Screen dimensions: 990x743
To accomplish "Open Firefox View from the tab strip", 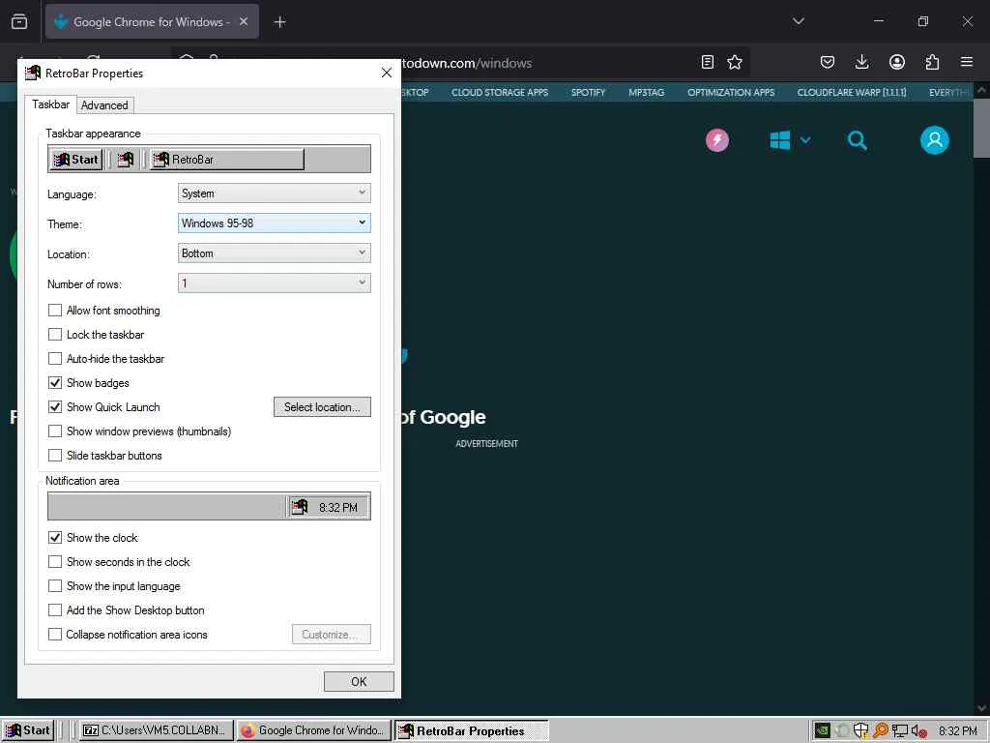I will click(19, 21).
